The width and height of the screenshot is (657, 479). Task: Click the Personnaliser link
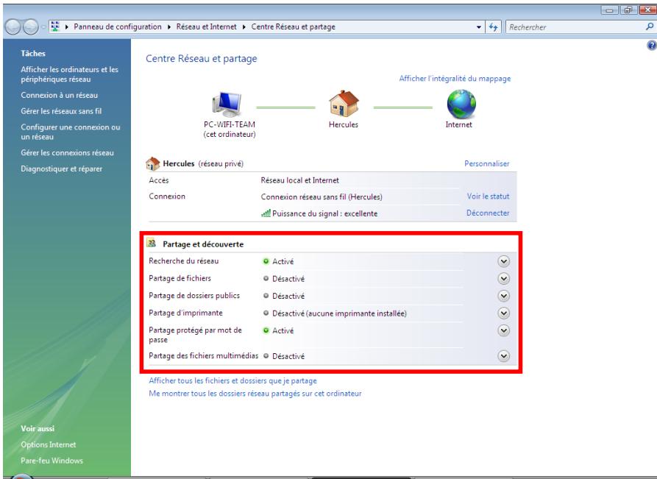click(486, 163)
